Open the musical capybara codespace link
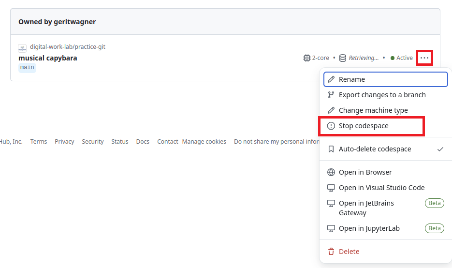Viewport: 452px width, 268px height. coord(48,58)
